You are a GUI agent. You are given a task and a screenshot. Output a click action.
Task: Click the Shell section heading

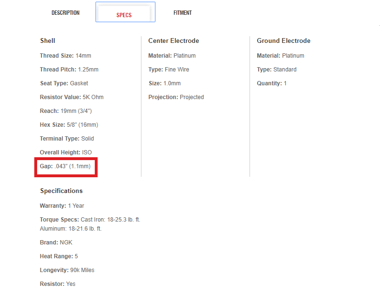pyautogui.click(x=48, y=41)
